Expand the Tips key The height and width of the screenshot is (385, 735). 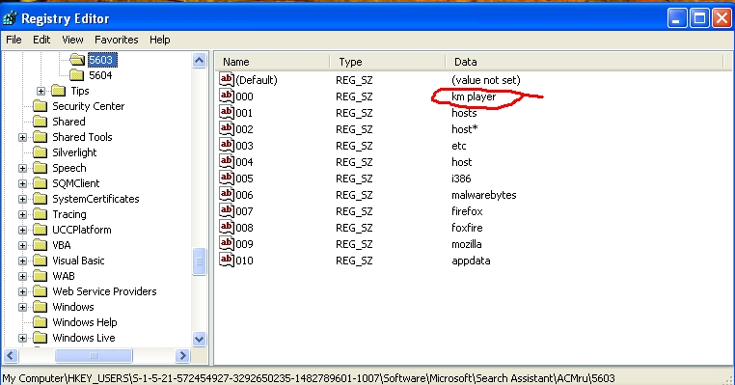click(x=41, y=91)
